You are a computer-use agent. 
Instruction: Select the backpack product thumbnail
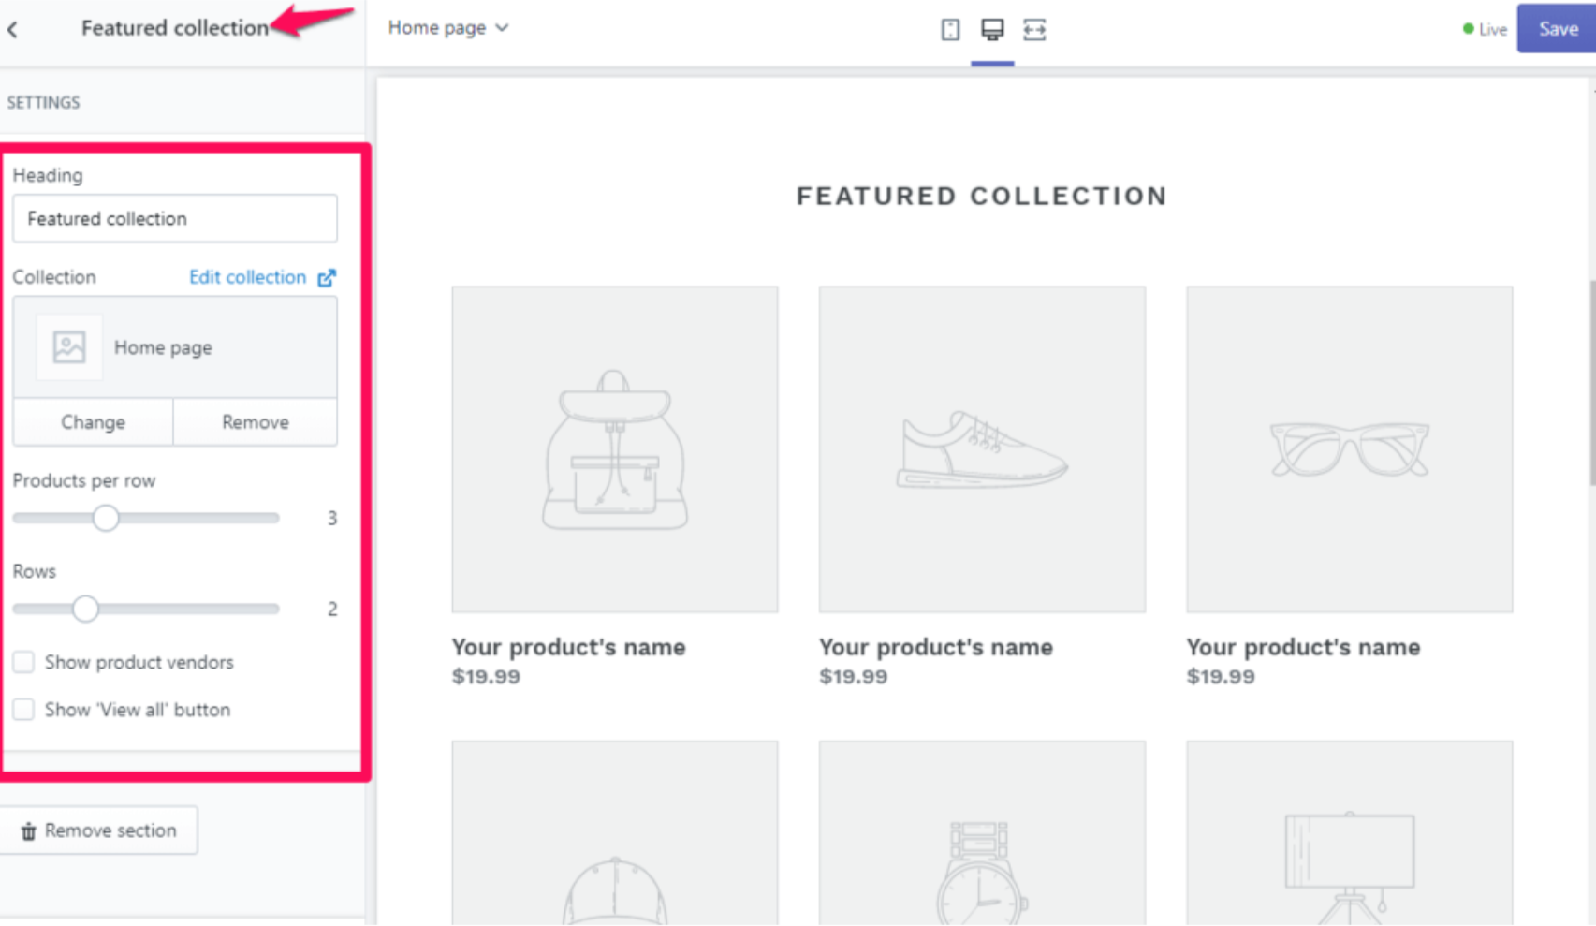tap(615, 449)
